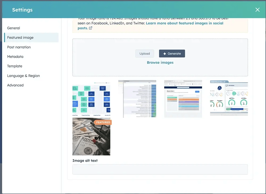Click inside the Image alt text field

coord(160,170)
